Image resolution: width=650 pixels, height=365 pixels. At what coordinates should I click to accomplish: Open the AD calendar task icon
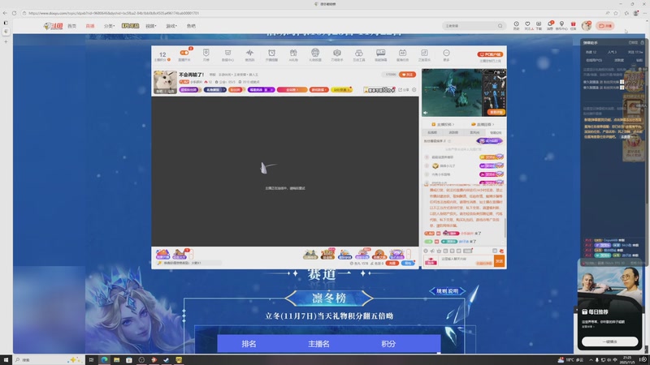click(x=402, y=53)
